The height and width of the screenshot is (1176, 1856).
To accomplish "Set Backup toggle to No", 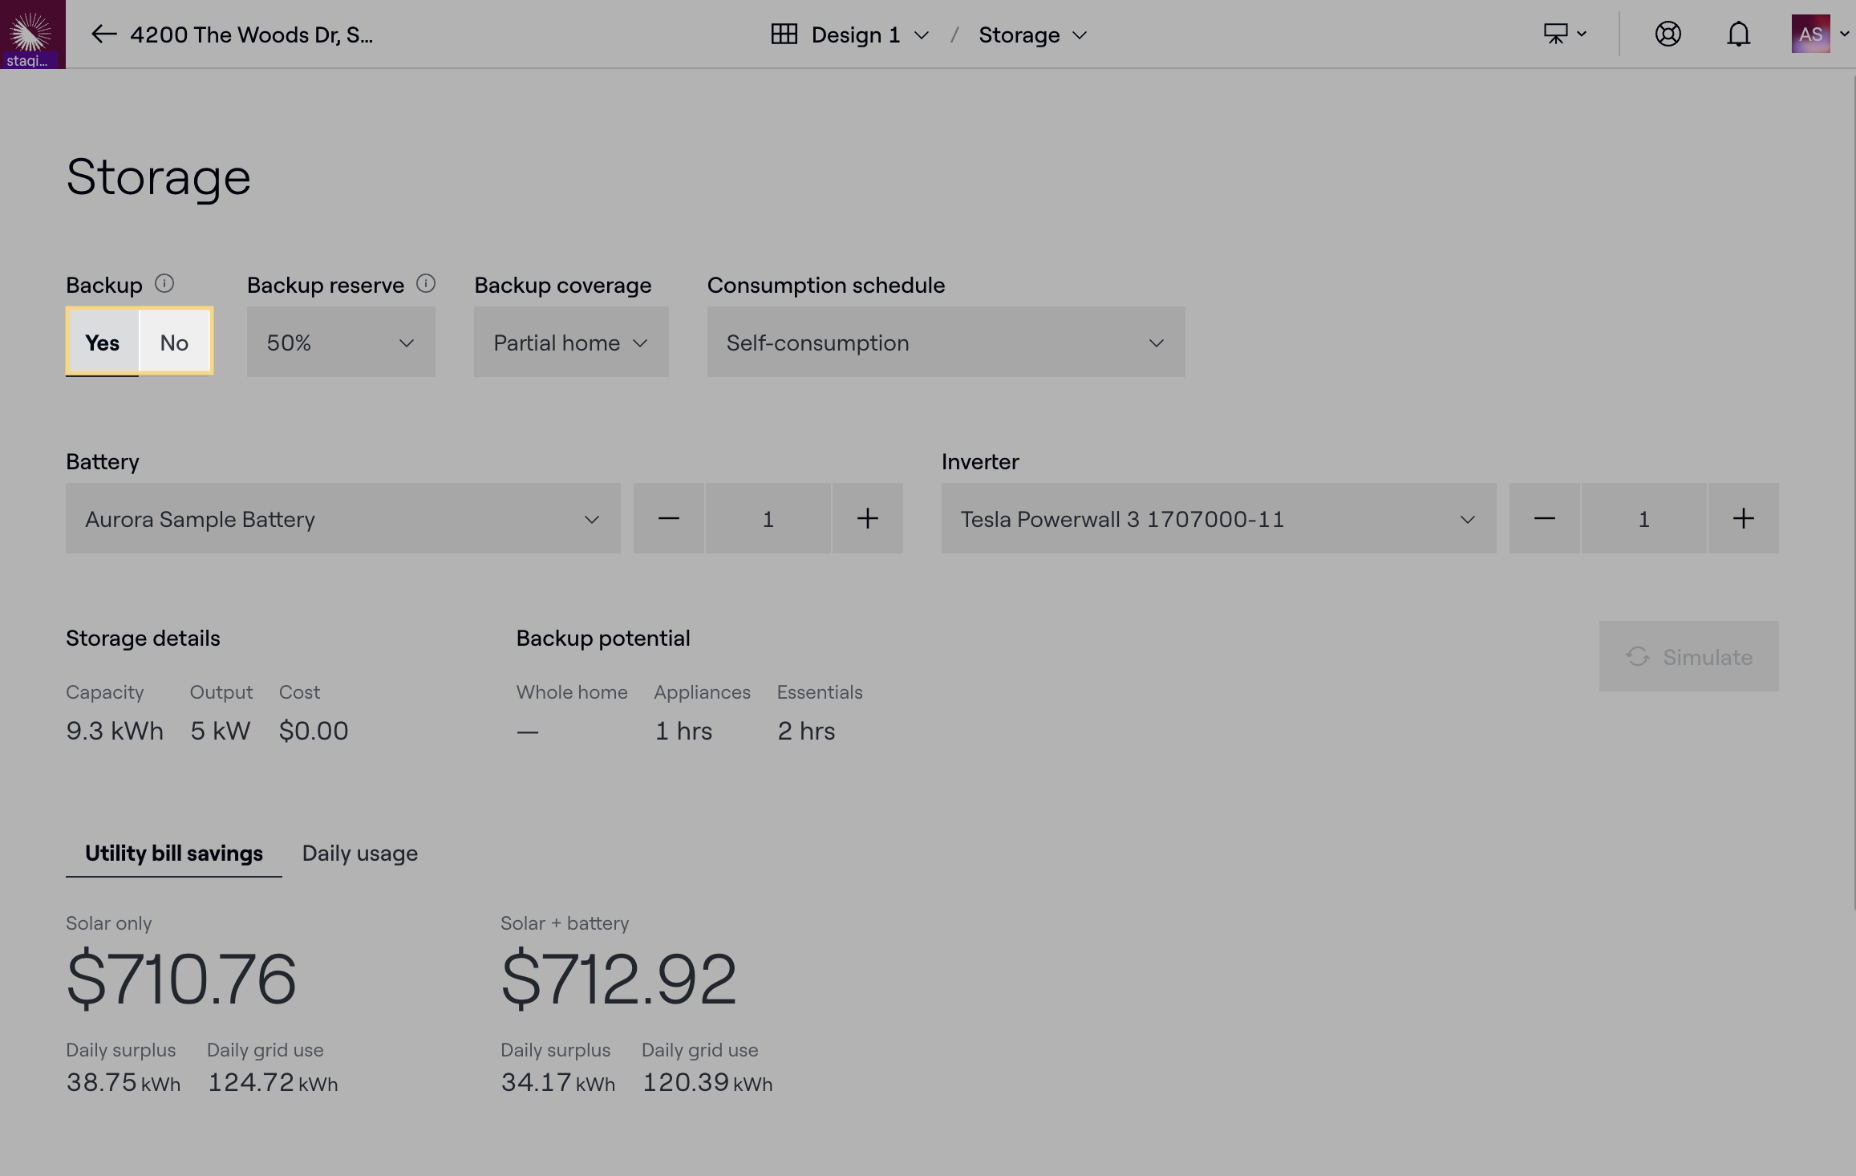I will (174, 343).
